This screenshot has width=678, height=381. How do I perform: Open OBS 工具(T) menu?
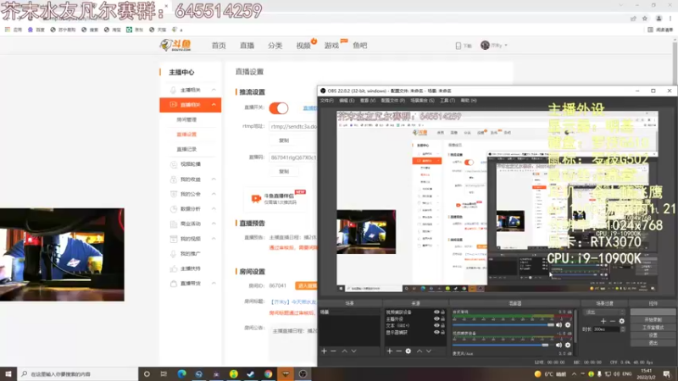point(447,100)
